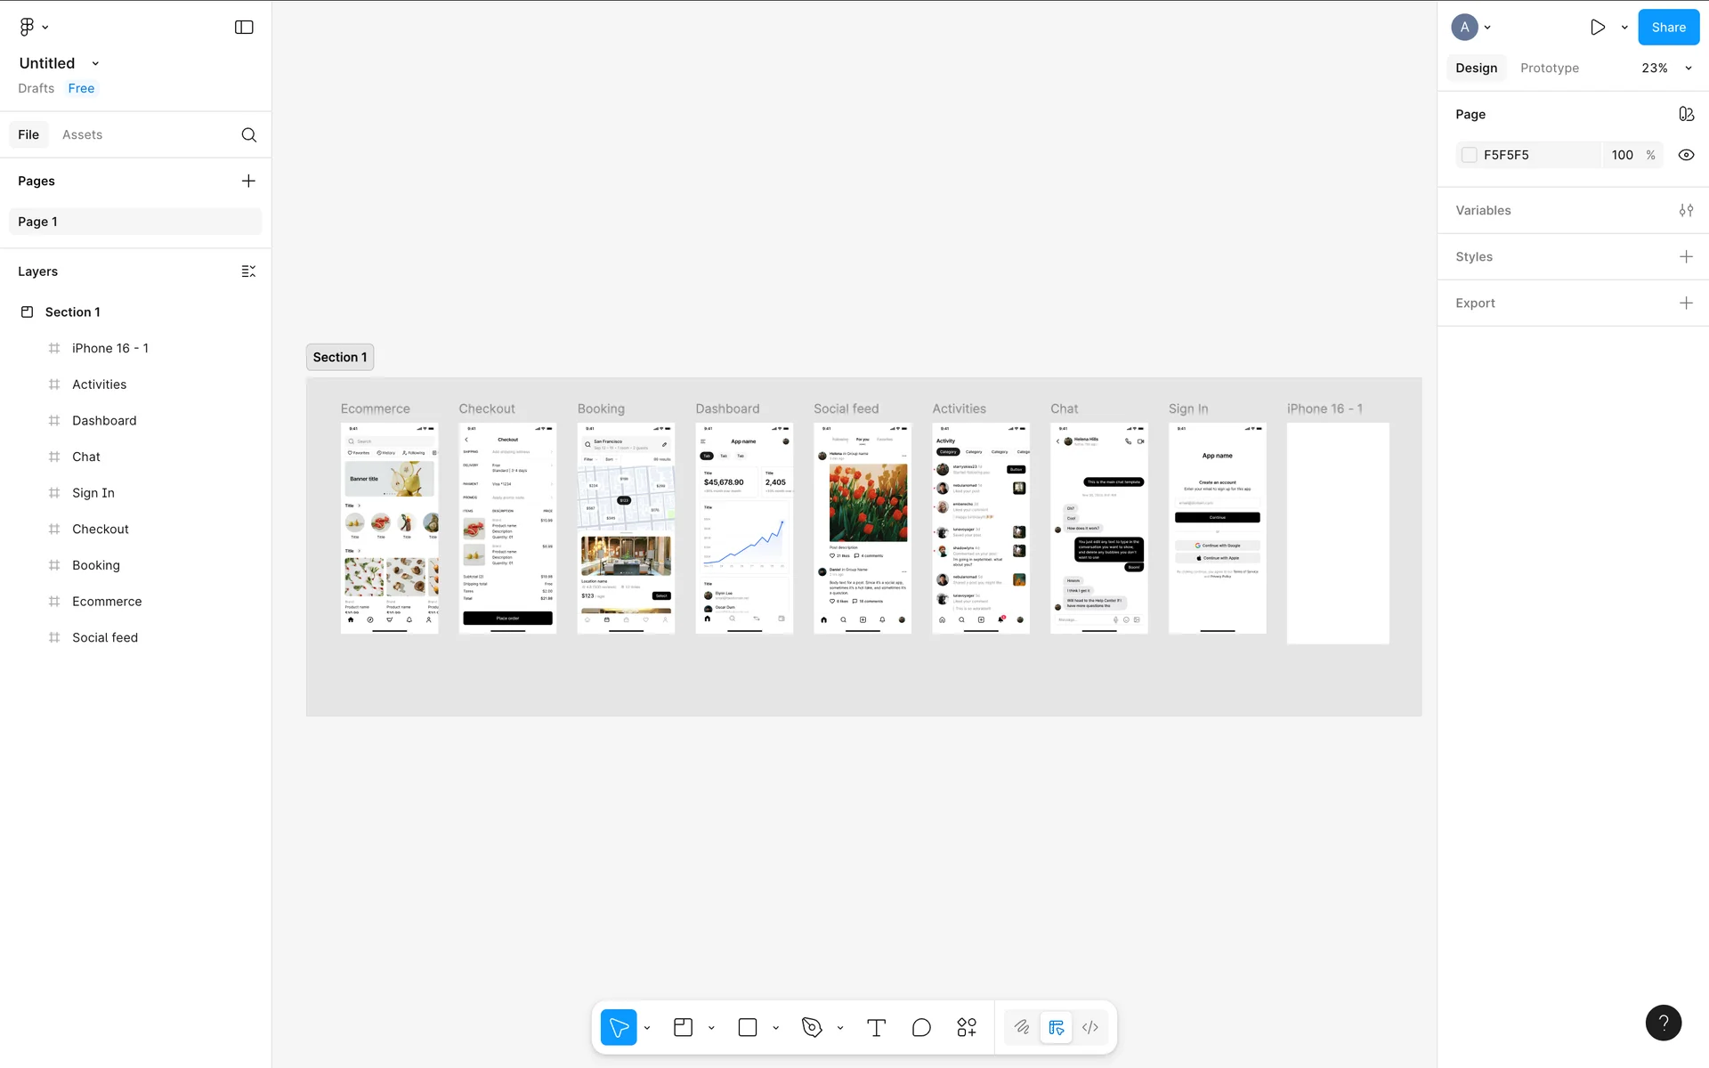Switch to Dev Mode toggle
This screenshot has width=1709, height=1068.
[1090, 1027]
